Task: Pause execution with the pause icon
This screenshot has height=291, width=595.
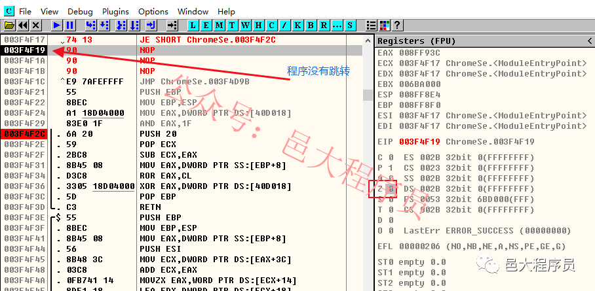Action: coord(70,26)
